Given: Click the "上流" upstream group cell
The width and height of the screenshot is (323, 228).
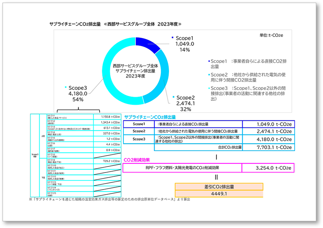Looking at the screenshot, I should click(x=43, y=136).
